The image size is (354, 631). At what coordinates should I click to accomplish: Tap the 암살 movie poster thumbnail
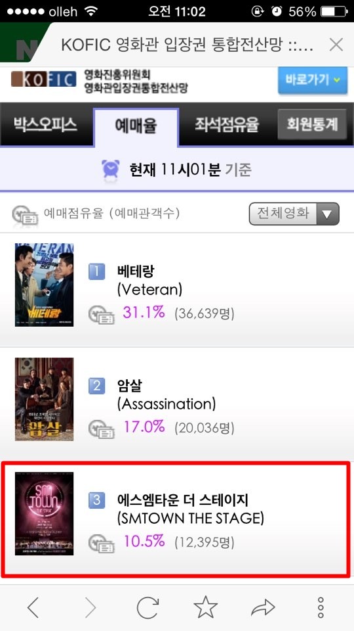point(44,399)
